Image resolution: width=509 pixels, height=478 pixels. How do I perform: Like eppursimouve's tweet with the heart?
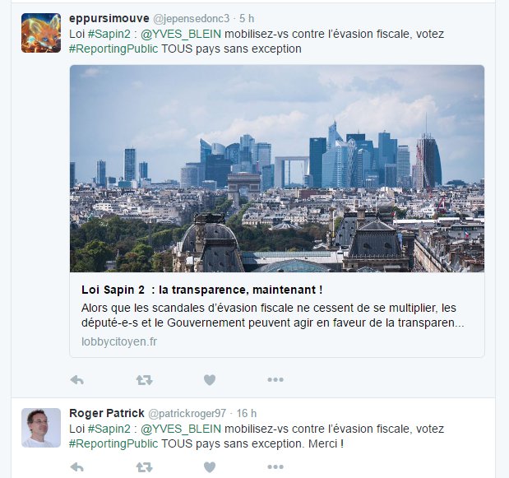tap(210, 379)
